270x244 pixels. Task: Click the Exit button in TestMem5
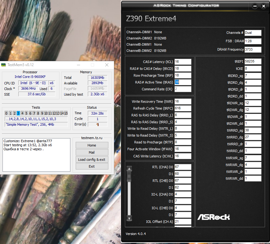click(x=92, y=166)
